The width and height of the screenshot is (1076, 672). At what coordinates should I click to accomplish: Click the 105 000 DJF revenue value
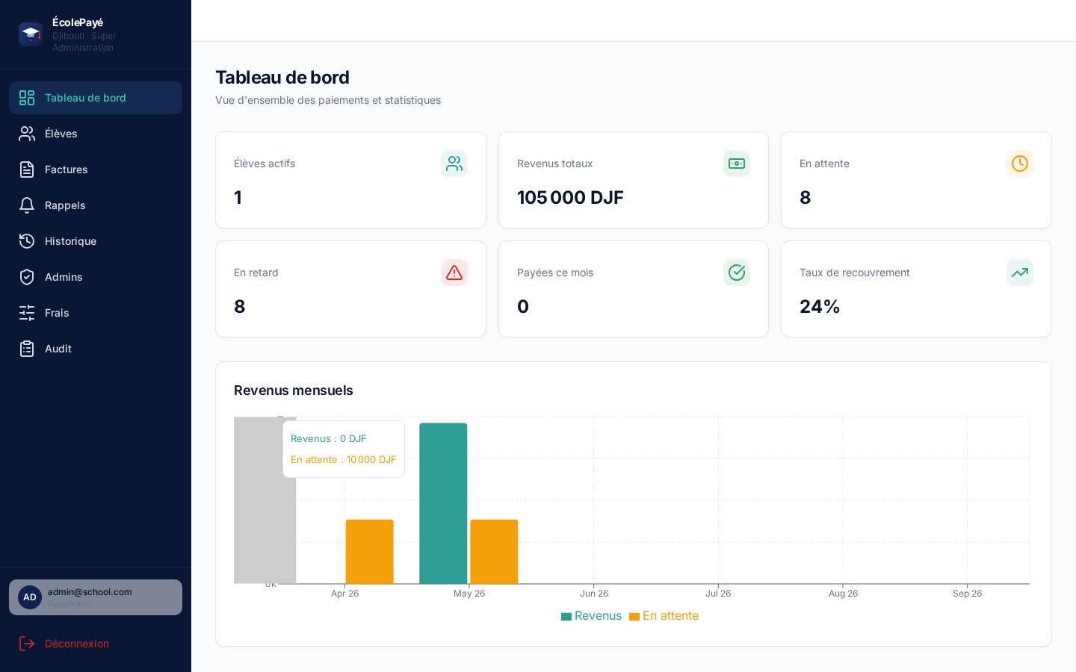570,198
